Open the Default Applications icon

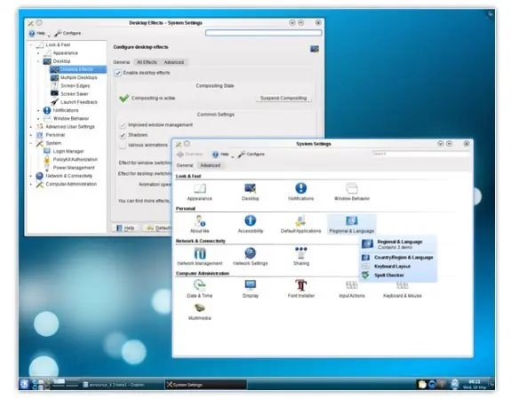300,220
